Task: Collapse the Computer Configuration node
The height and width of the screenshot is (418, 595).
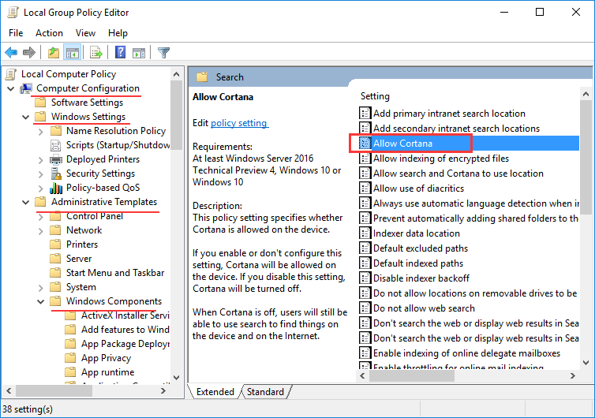Action: [x=11, y=89]
